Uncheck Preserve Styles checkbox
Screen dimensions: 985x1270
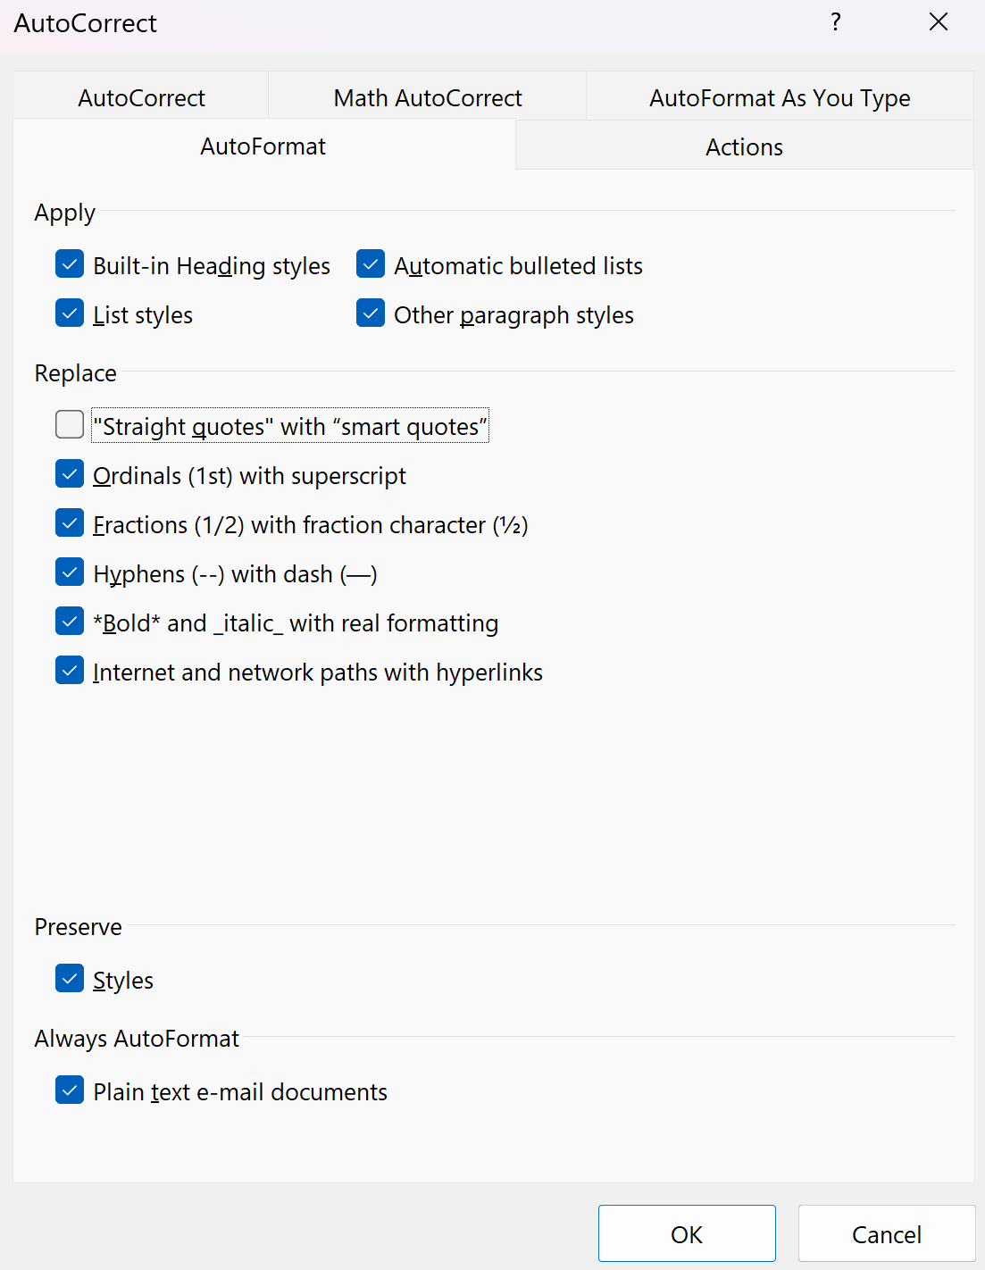pyautogui.click(x=70, y=980)
